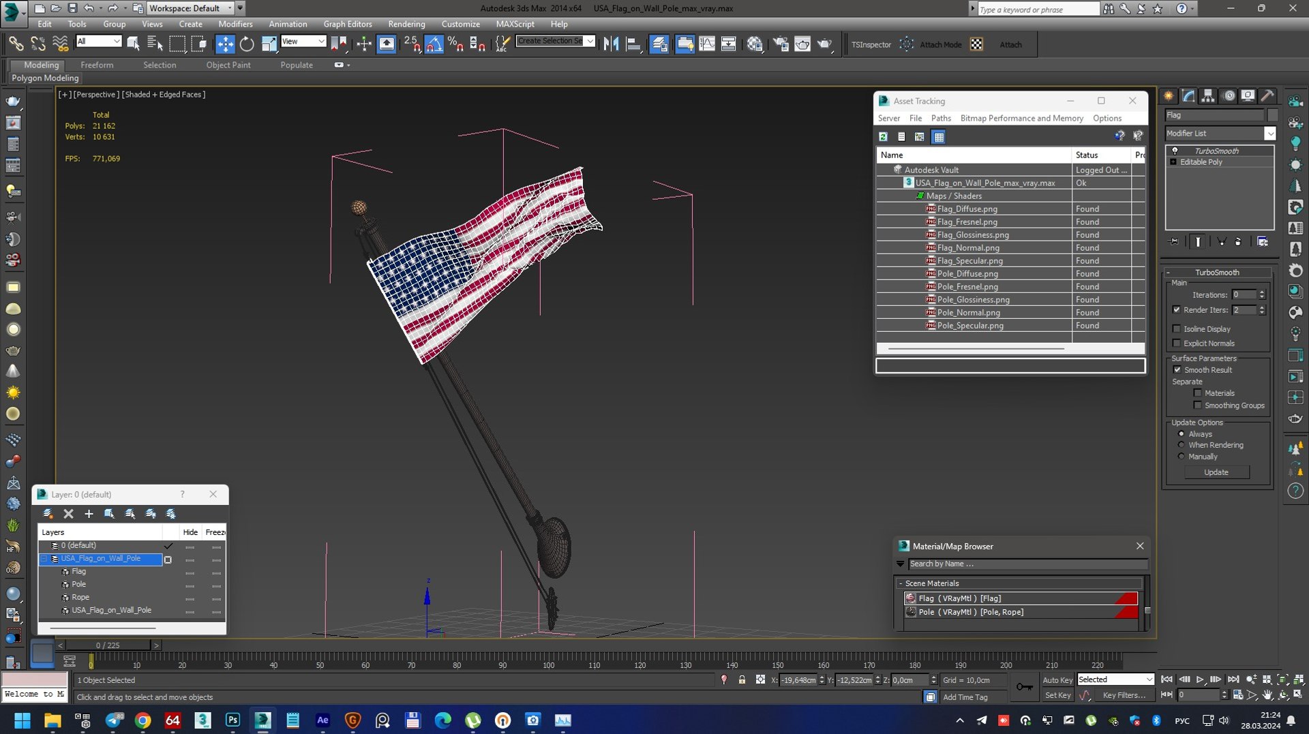Check Separate by Materials
The image size is (1309, 734).
pos(1197,393)
